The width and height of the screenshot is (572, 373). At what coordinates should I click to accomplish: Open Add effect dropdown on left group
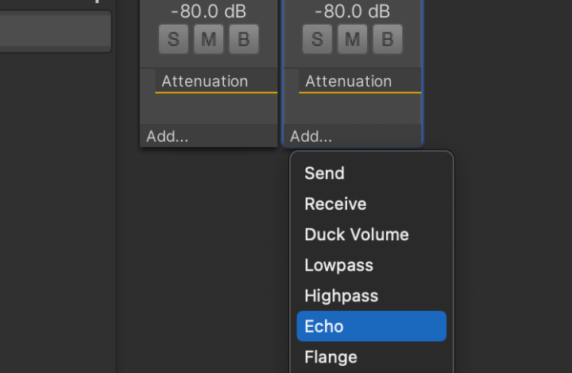pyautogui.click(x=168, y=136)
